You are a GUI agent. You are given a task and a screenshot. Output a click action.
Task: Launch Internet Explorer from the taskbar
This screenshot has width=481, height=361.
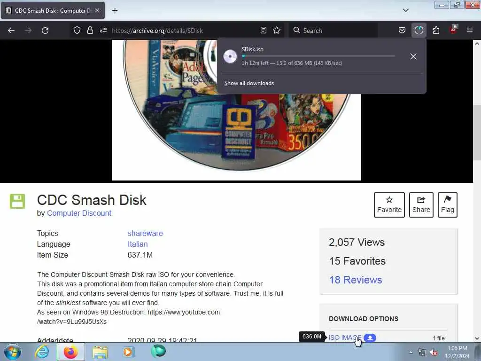tap(42, 352)
